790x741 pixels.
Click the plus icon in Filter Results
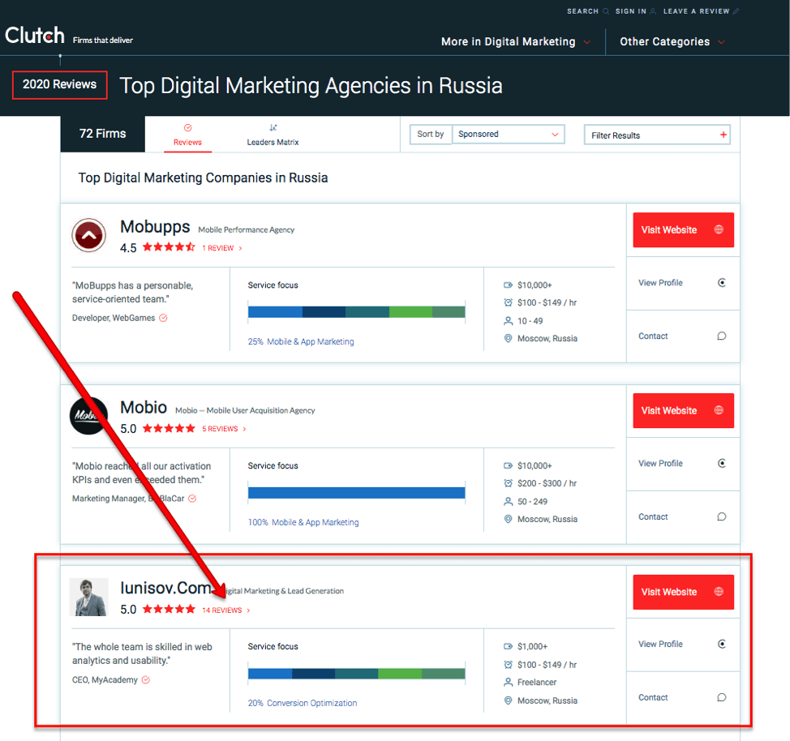[723, 135]
